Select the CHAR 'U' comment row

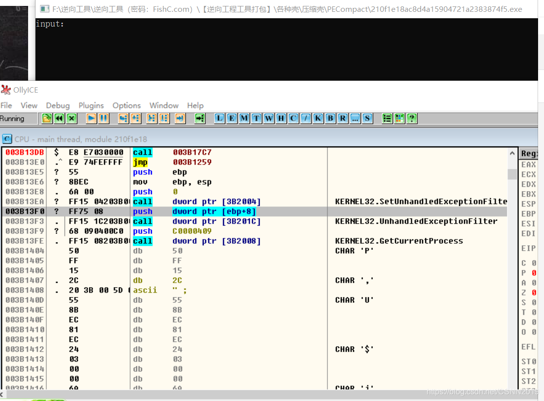(x=254, y=300)
